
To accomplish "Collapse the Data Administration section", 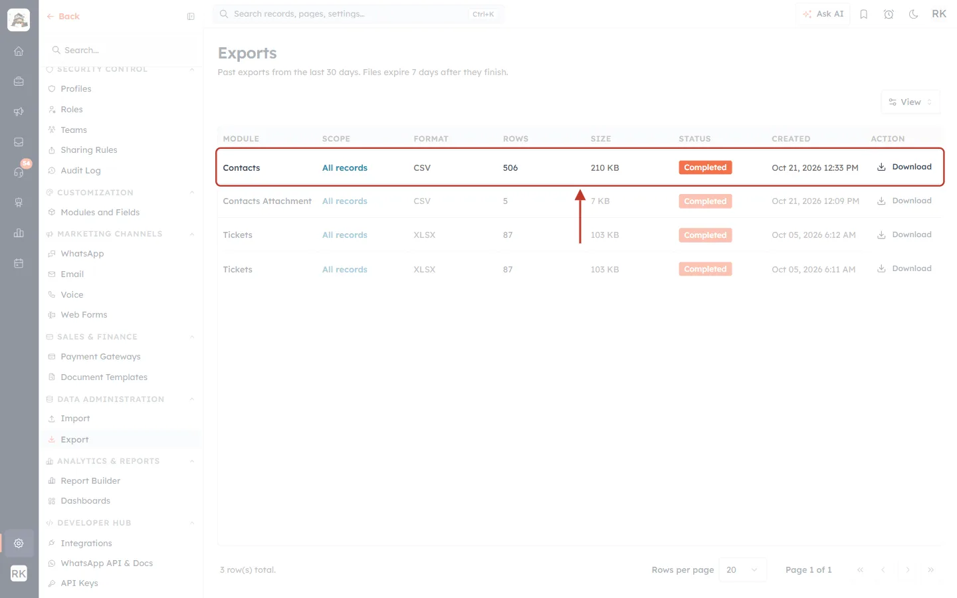I will point(192,399).
